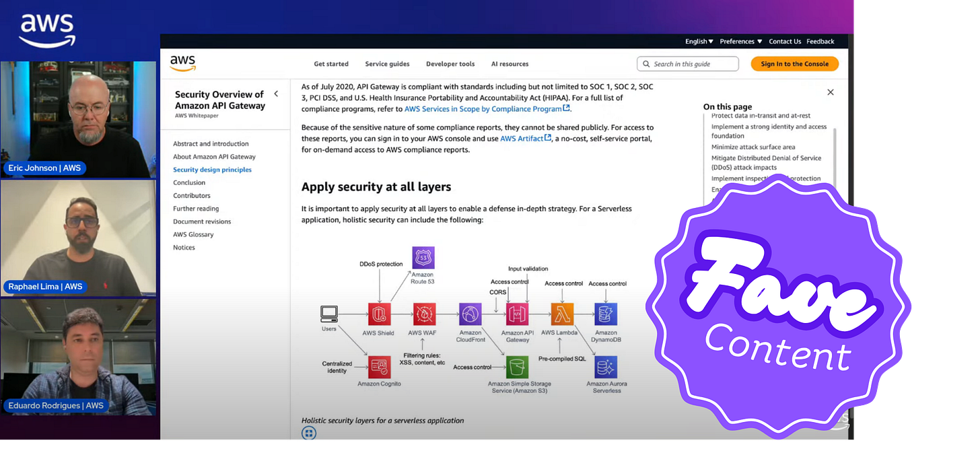This screenshot has height=455, width=980.
Task: Open AWS Glossary in sidebar
Action: point(193,234)
